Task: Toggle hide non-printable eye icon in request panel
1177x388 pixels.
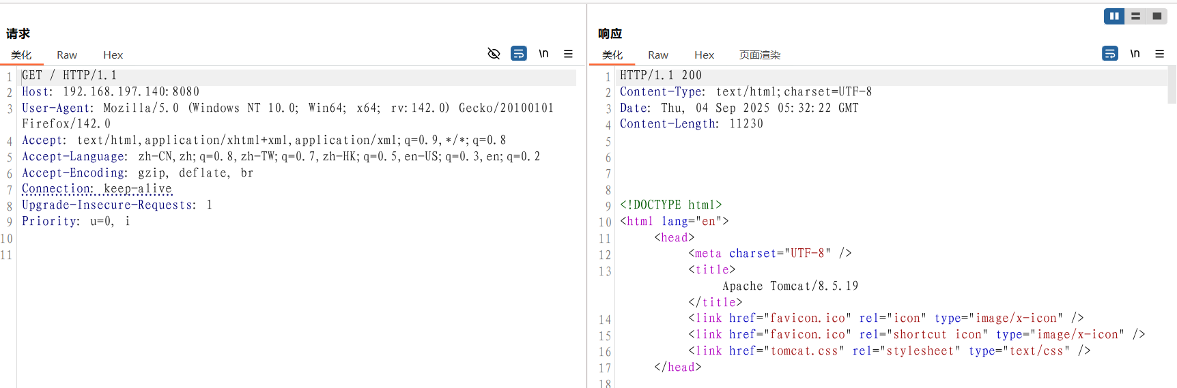Action: tap(494, 54)
